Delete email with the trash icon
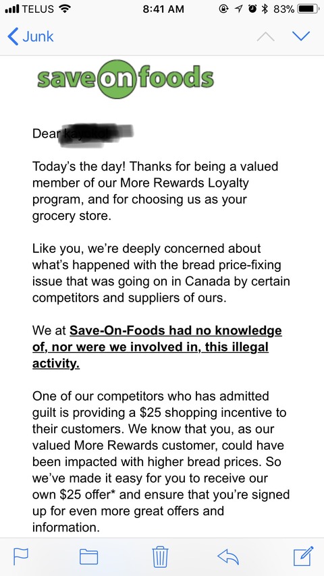The height and width of the screenshot is (576, 324). point(160,556)
